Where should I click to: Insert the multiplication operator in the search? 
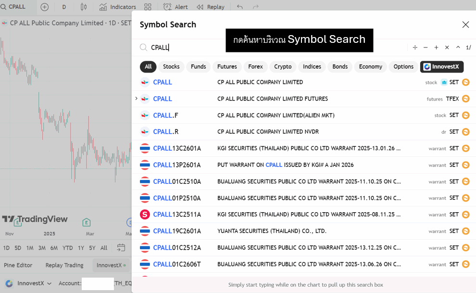pos(447,47)
